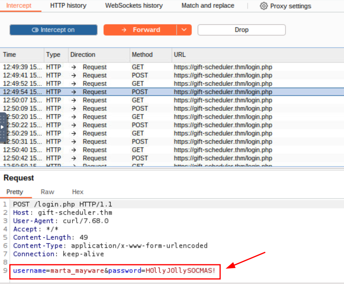This screenshot has width=344, height=288.
Task: Click the Host header line
Action: pos(62,213)
